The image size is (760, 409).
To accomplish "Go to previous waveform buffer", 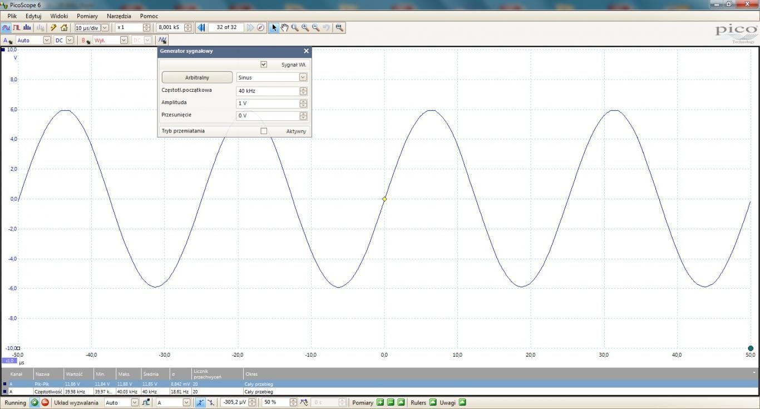I will point(201,27).
